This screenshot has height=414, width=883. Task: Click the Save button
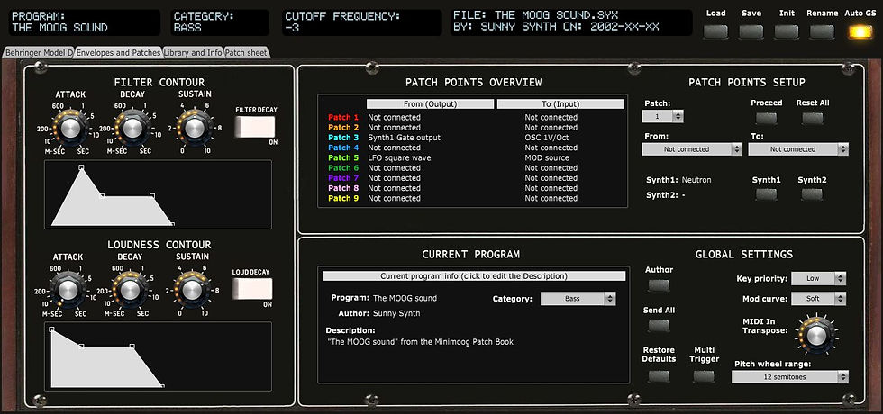tap(751, 31)
